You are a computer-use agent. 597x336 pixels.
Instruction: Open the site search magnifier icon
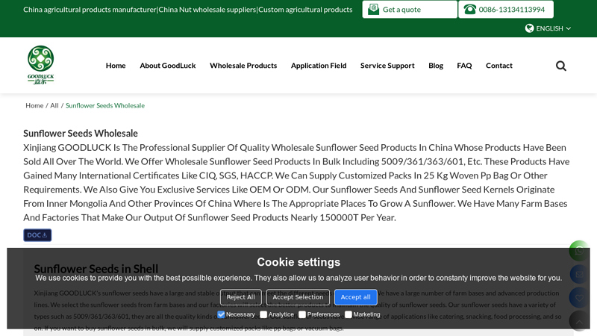(x=561, y=66)
